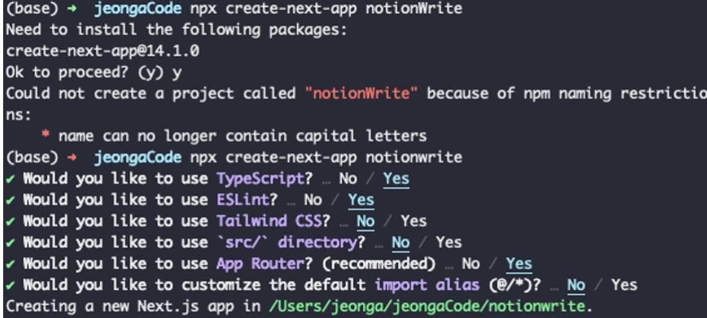707x318 pixels.
Task: Click the green checkmark on the Tailwind CSS row
Action: pos(10,221)
